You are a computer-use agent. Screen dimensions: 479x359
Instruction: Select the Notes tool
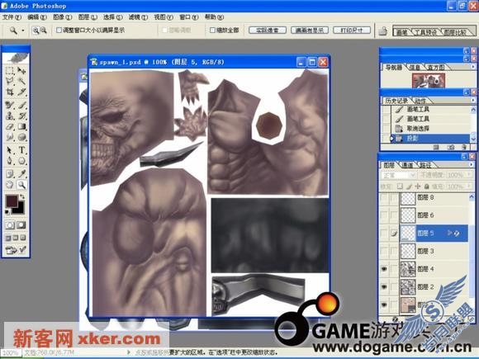pyautogui.click(x=9, y=174)
